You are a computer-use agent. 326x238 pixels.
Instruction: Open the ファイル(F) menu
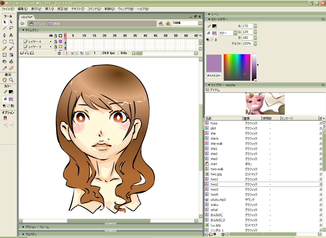tap(8, 9)
